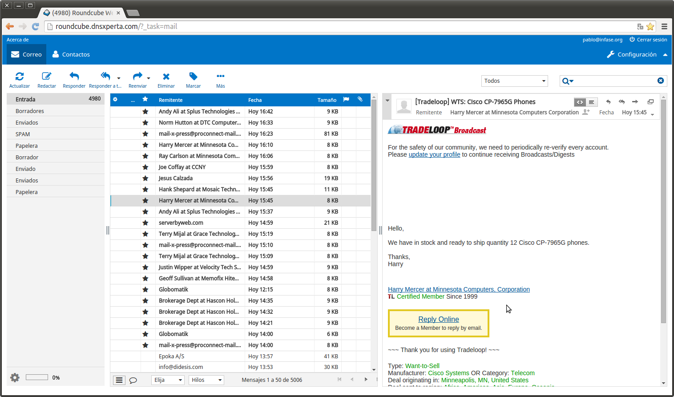Sort by the attachment paperclip column

click(x=360, y=100)
